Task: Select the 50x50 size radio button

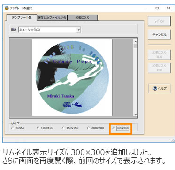Action: coord(13,128)
